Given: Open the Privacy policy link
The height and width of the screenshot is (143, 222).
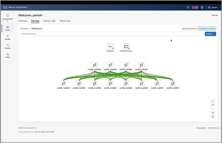Looking at the screenshot, I should pyautogui.click(x=201, y=128).
